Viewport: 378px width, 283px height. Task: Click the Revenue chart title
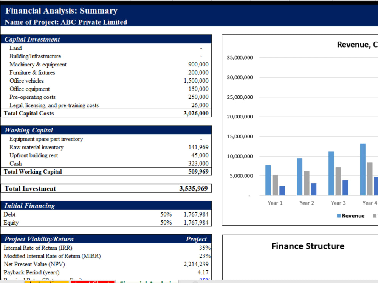coord(357,44)
